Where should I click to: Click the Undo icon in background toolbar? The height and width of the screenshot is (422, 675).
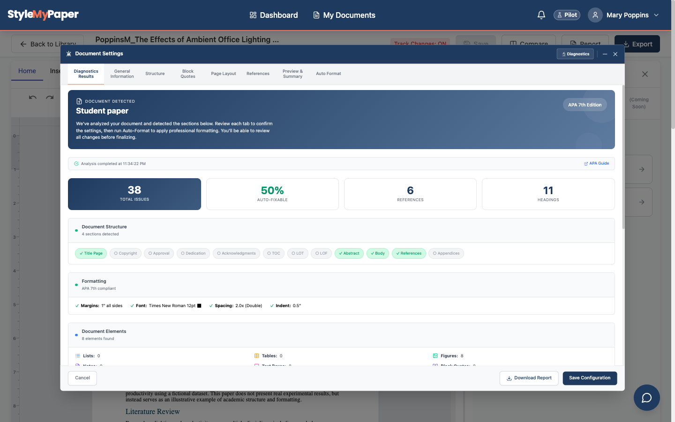(x=32, y=98)
